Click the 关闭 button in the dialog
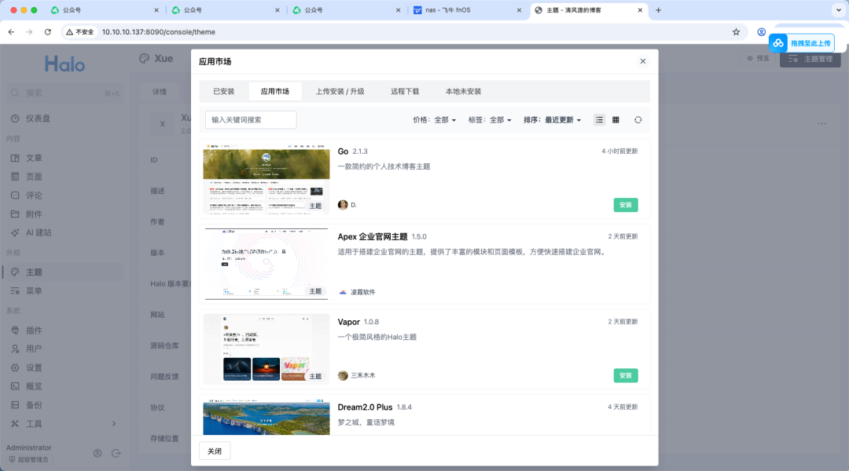 click(215, 451)
